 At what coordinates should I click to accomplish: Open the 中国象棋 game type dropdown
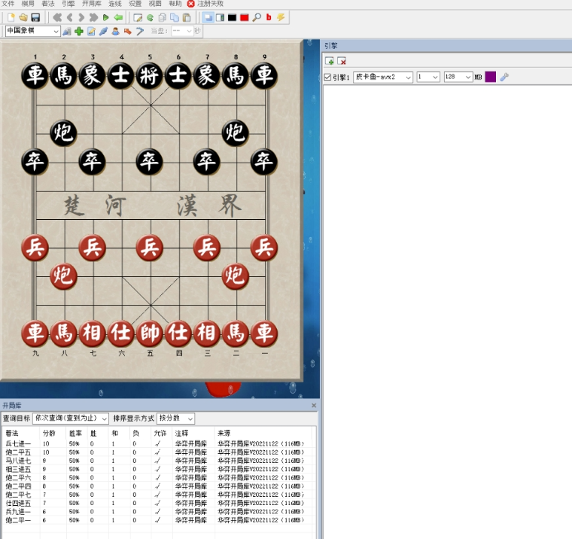pos(56,32)
